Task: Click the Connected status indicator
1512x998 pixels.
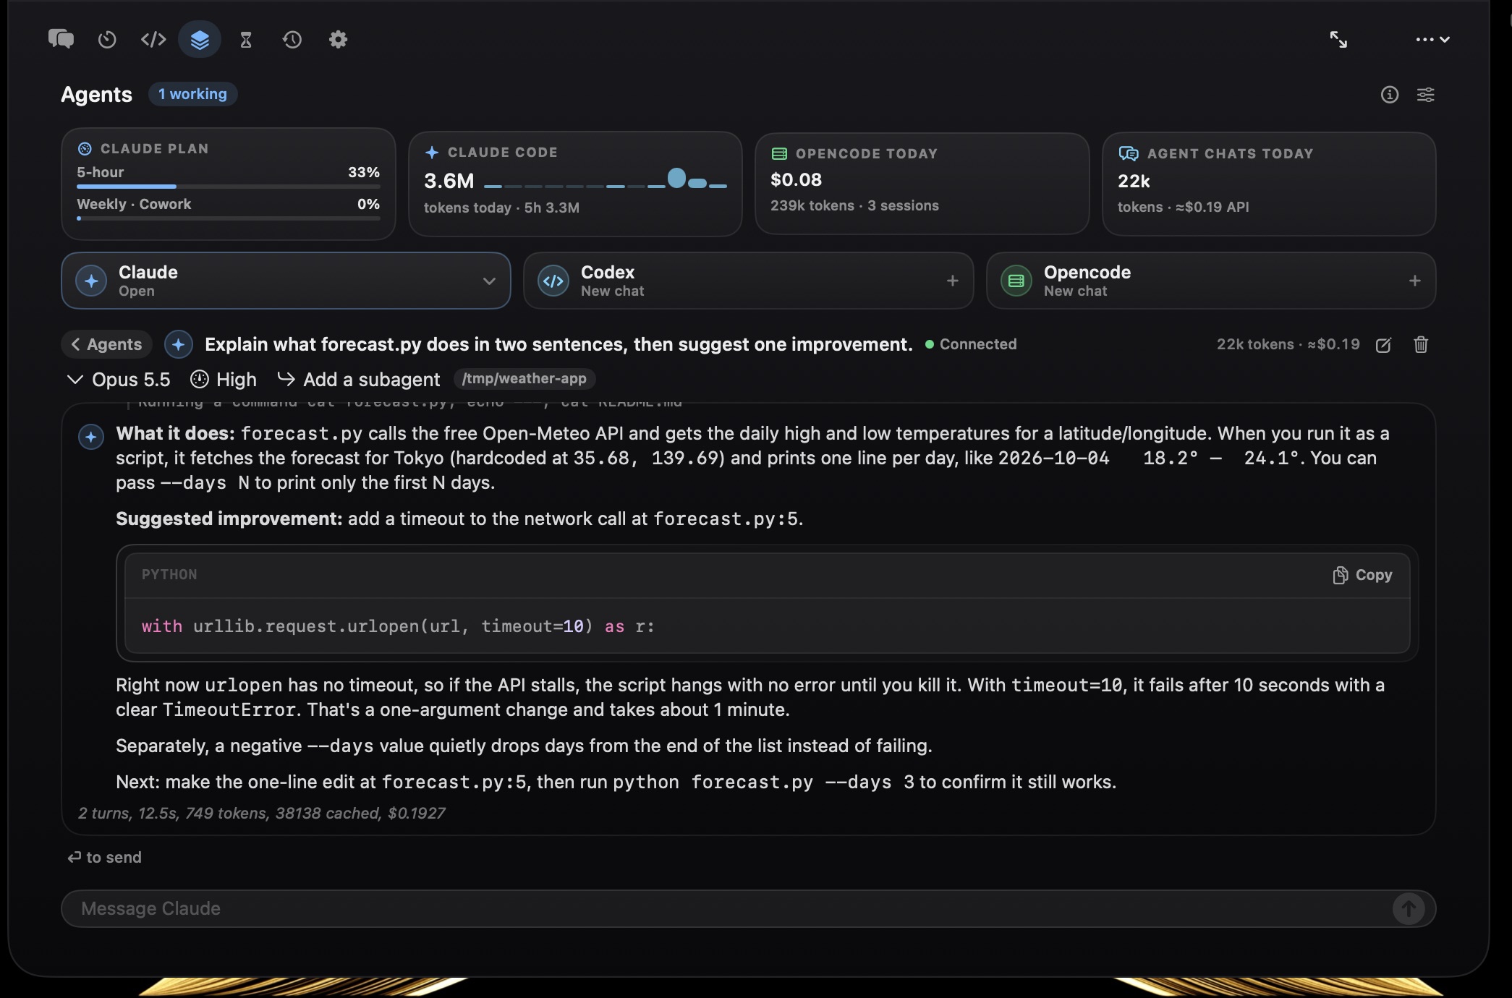Action: tap(971, 345)
